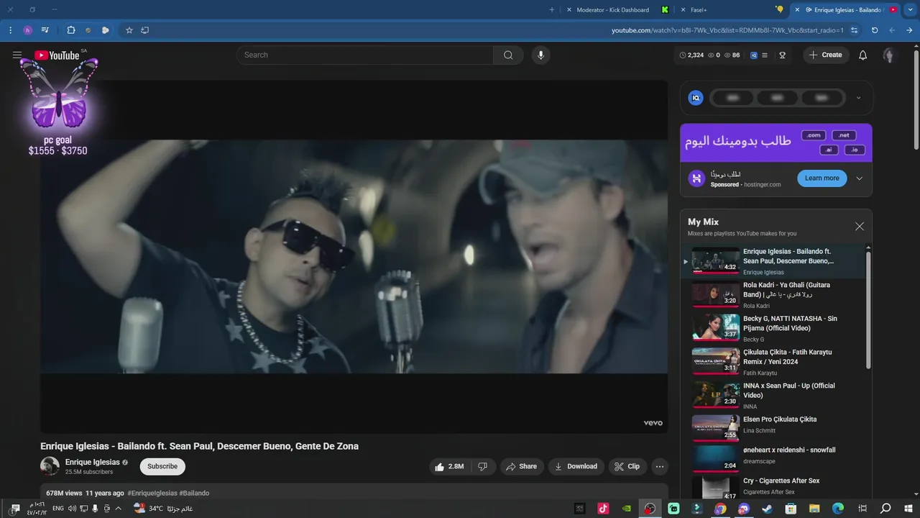
Task: Open the browser extensions puzzle icon
Action: (x=70, y=30)
